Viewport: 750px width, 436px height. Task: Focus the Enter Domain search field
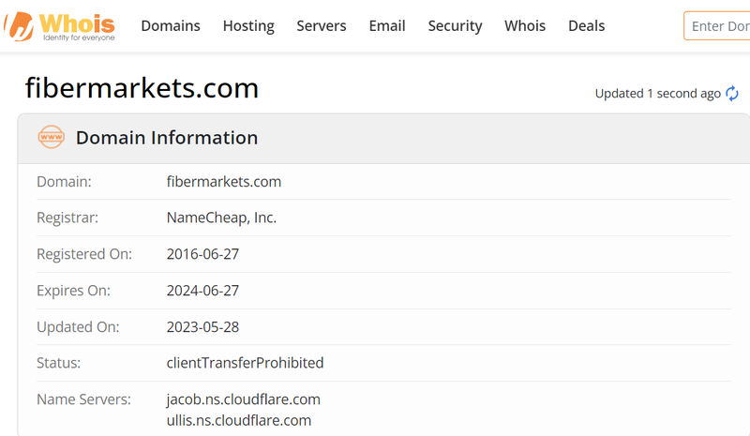718,26
